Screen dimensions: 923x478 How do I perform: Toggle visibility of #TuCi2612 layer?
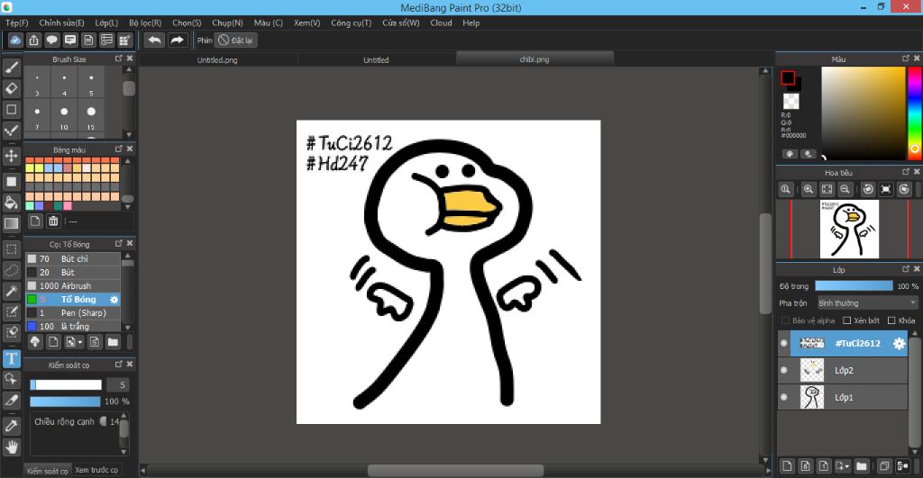[783, 343]
